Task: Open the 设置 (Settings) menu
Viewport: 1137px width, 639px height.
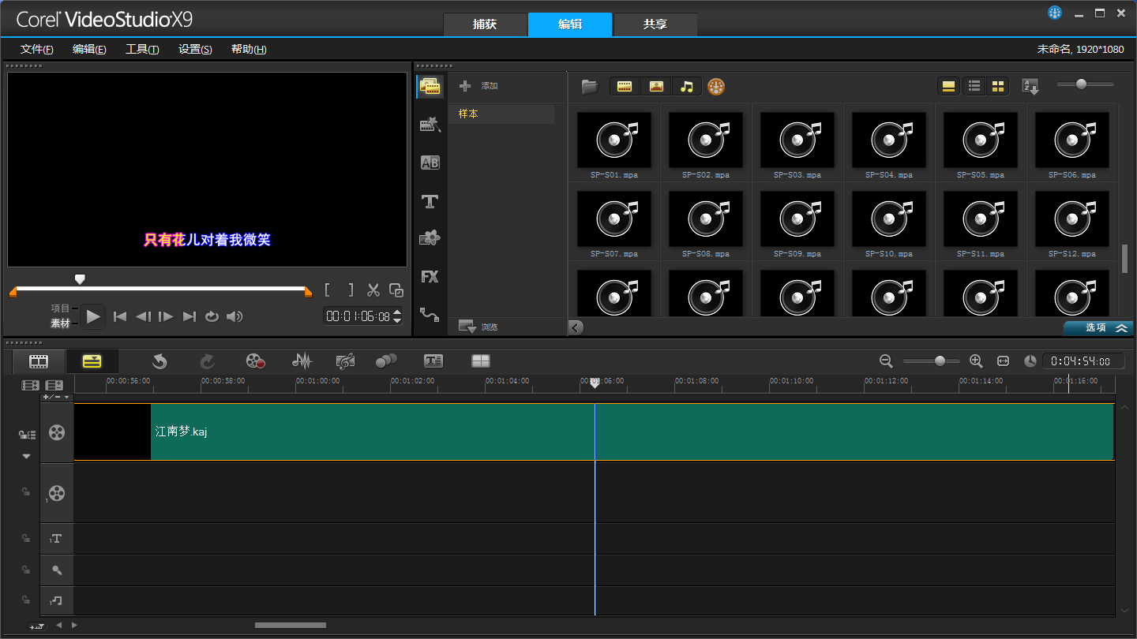Action: (x=195, y=49)
